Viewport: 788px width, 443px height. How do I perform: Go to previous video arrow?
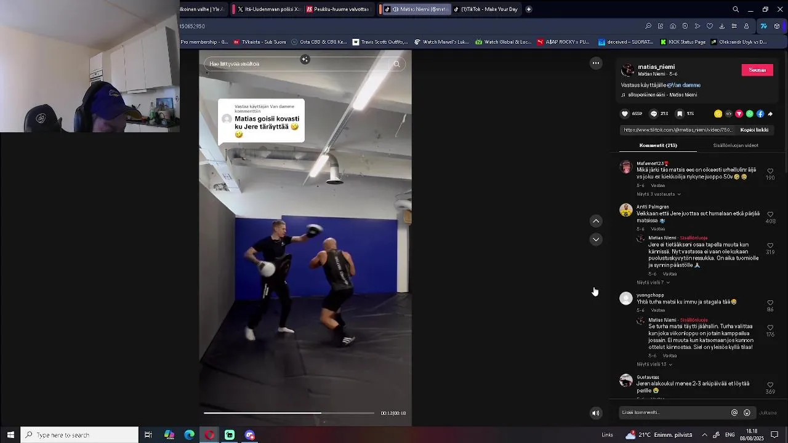coord(596,221)
